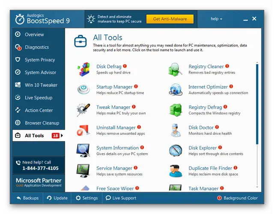Start Live Support chat

click(121, 198)
